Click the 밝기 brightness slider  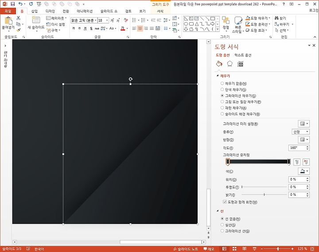click(x=264, y=194)
